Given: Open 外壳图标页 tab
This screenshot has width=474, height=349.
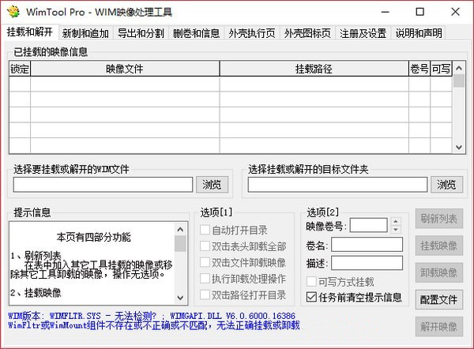Looking at the screenshot, I should point(308,33).
